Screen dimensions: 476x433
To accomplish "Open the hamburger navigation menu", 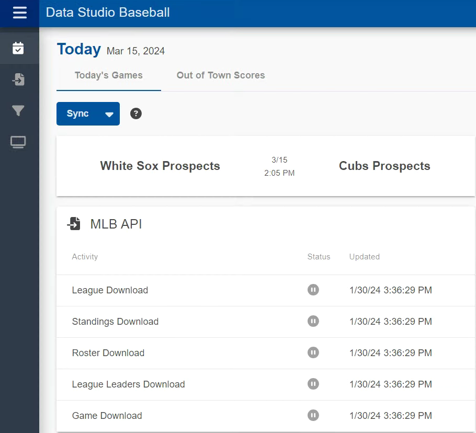I will click(x=19, y=13).
